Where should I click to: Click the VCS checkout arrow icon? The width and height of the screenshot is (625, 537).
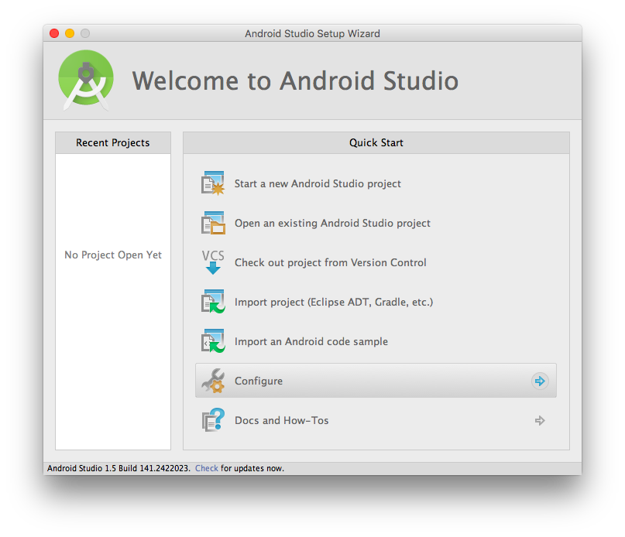point(213,262)
